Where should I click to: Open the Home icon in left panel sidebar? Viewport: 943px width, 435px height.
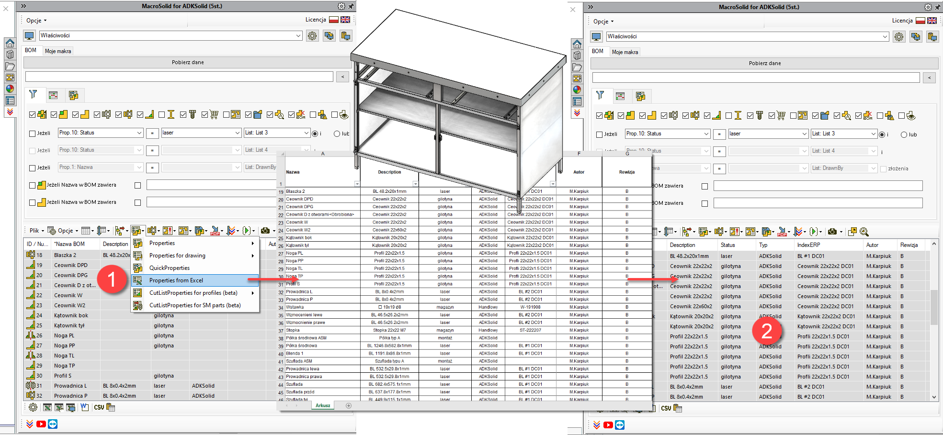coord(10,44)
